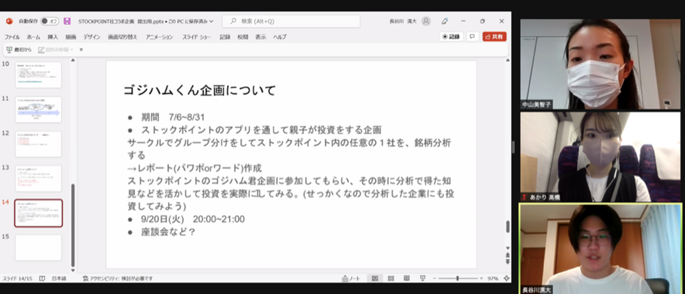Open the 記録 ribbon tab
The image size is (685, 294).
[x=225, y=37]
